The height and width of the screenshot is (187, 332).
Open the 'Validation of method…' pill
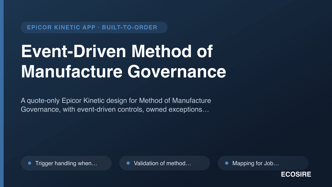click(x=165, y=163)
